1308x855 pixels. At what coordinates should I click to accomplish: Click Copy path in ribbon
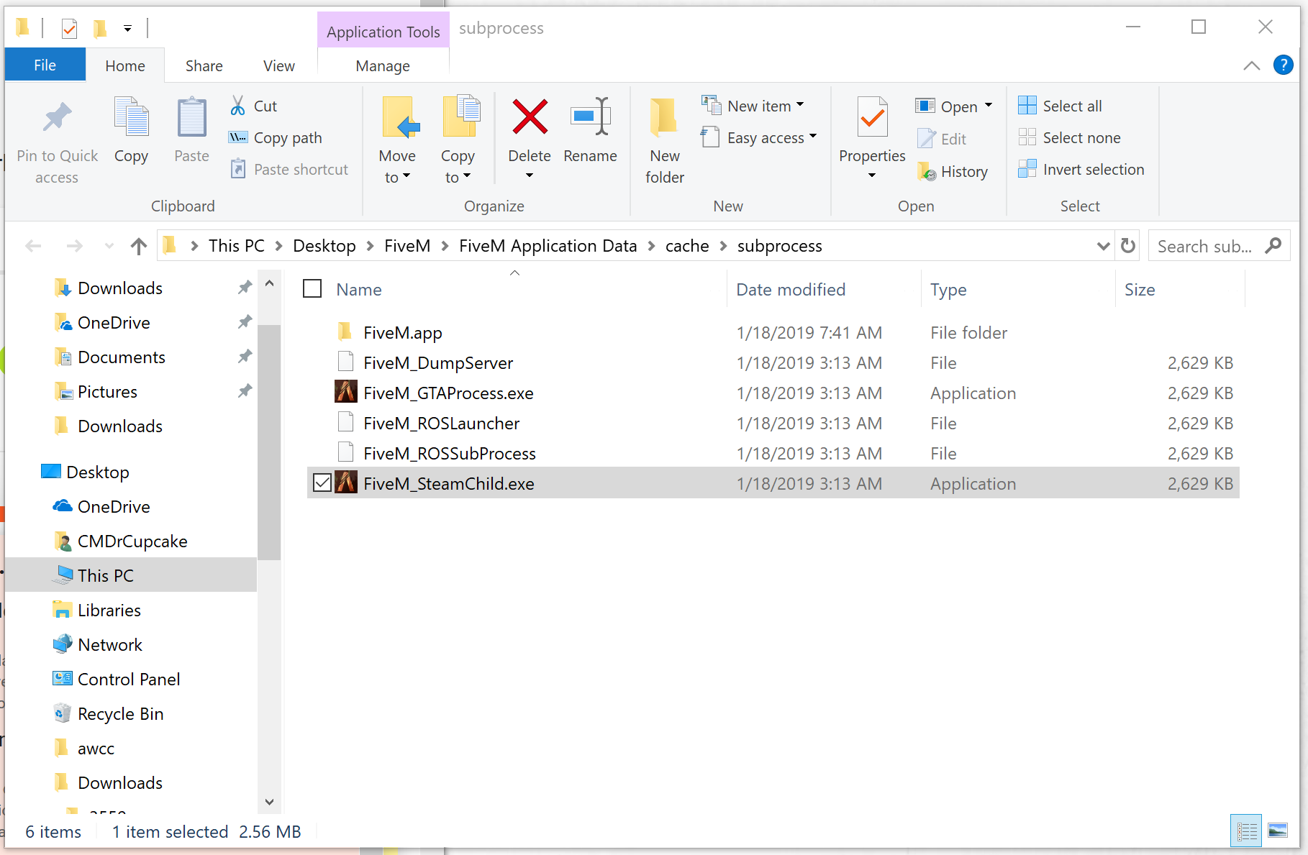pos(275,138)
